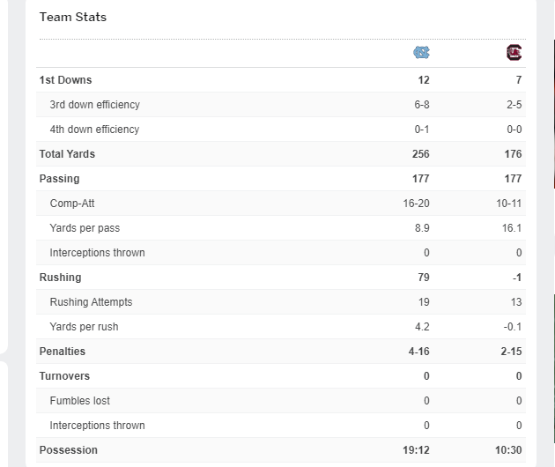The width and height of the screenshot is (555, 467).
Task: Click the Penalties row label
Action: 63,352
